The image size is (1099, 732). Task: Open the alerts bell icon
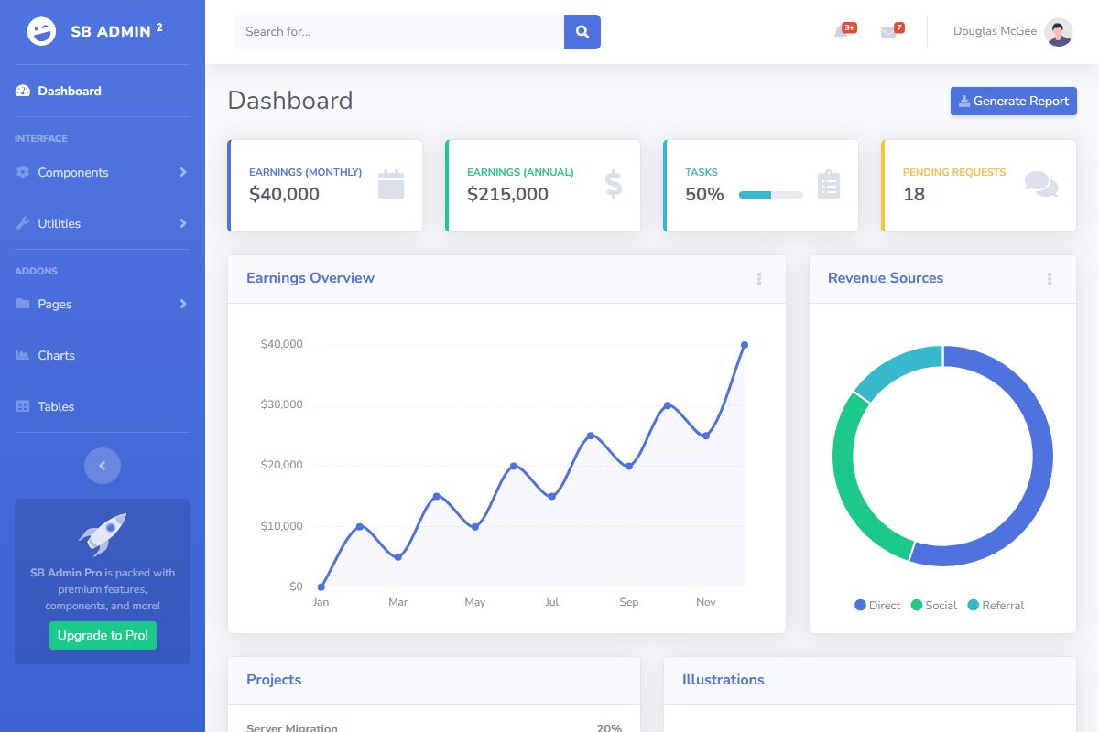point(841,32)
